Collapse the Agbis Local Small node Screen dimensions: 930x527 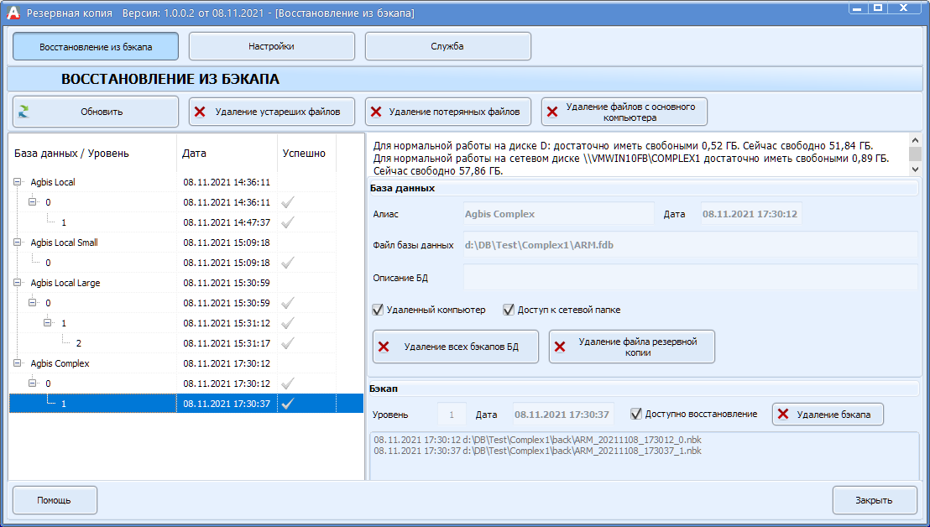[17, 243]
